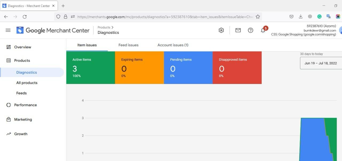Select the green Active items card
This screenshot has height=161, width=342.
point(91,68)
